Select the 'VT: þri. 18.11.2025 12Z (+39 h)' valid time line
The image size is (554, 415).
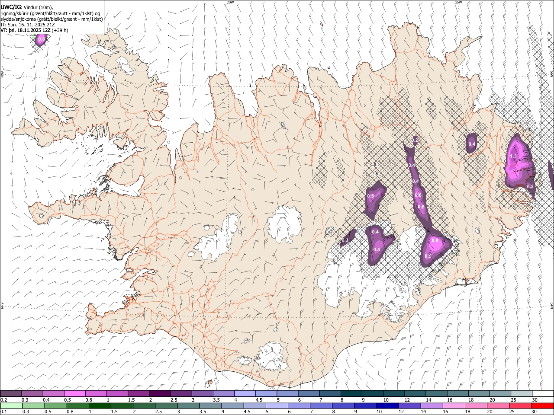coord(34,30)
